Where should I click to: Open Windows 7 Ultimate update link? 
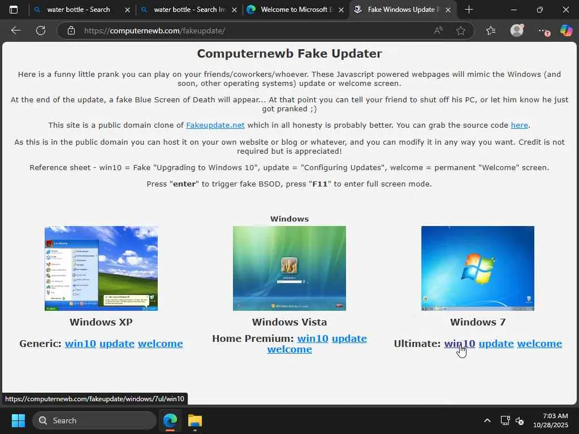(x=496, y=344)
